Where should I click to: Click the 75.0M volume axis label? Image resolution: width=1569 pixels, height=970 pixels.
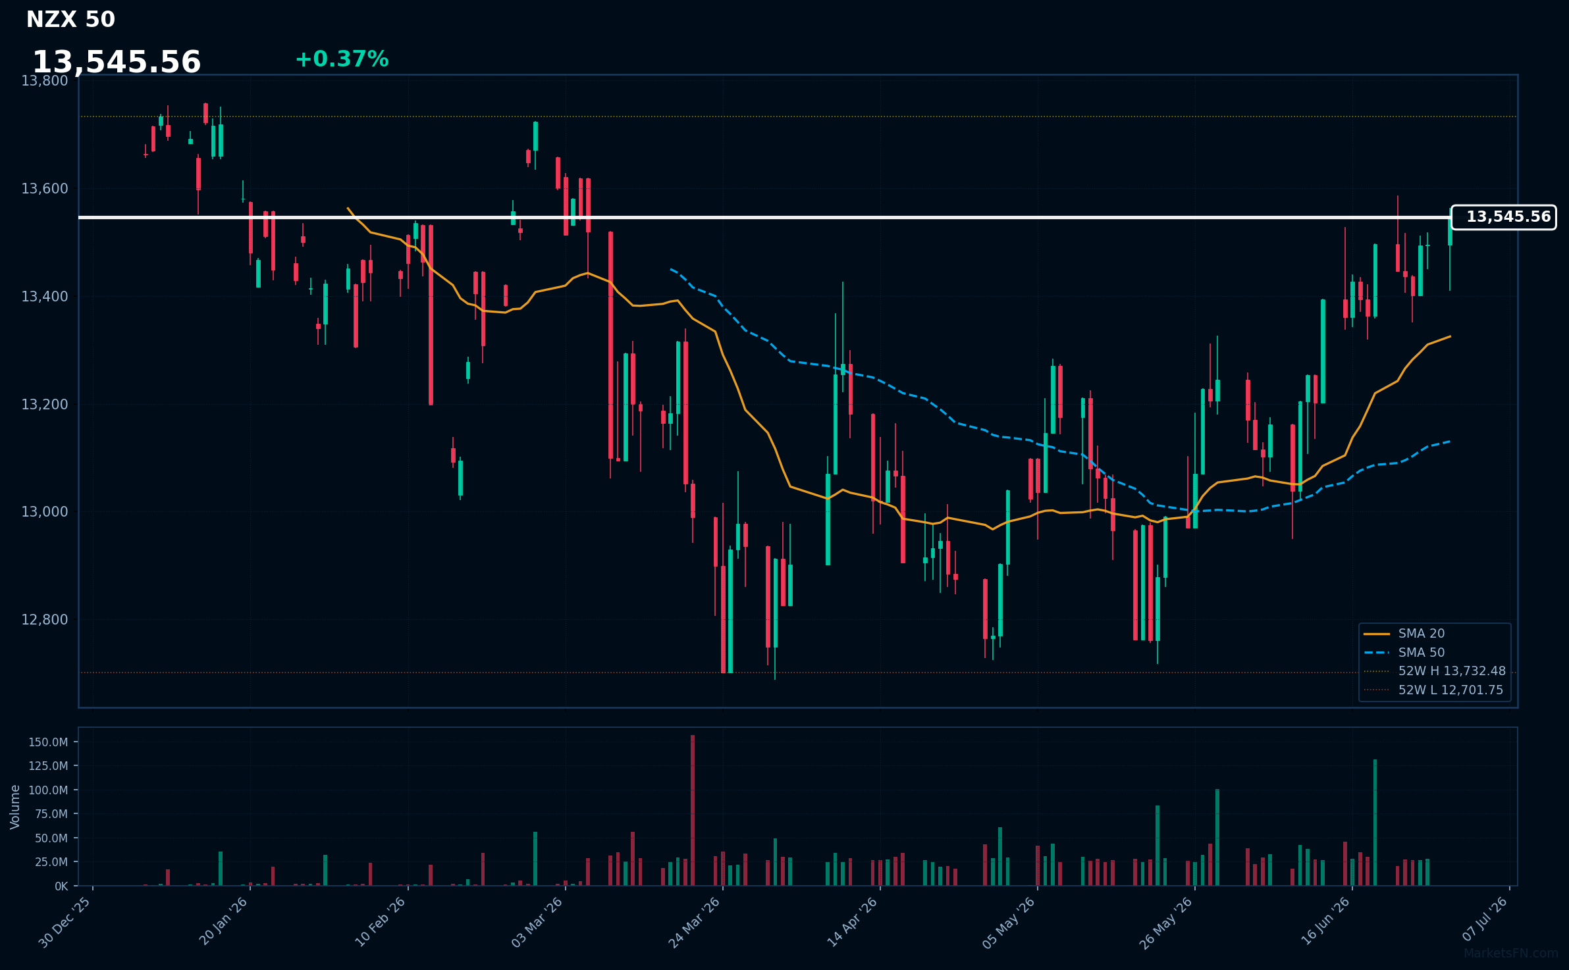click(51, 814)
